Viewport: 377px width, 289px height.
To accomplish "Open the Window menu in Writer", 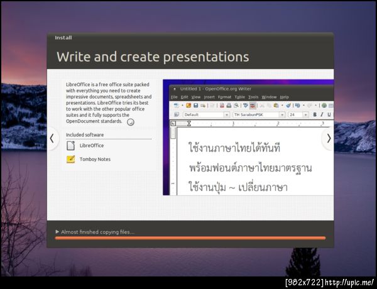I will click(269, 97).
